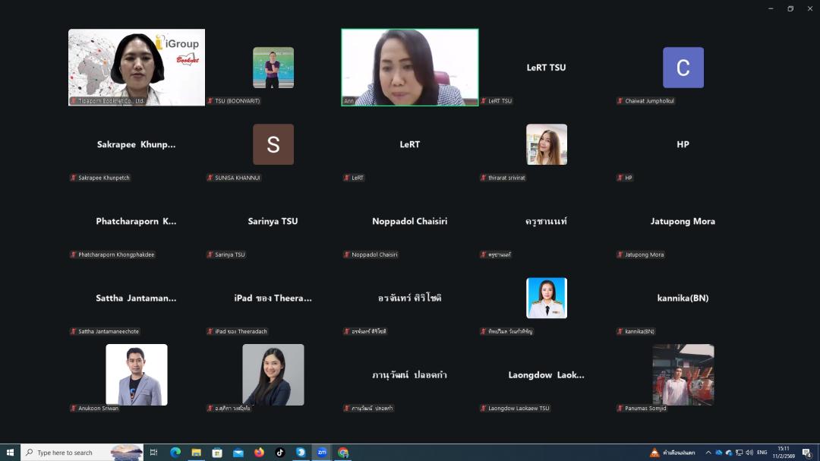The width and height of the screenshot is (820, 461).
Task: Select Tipaporn Booknet's video tile
Action: pyautogui.click(x=137, y=67)
